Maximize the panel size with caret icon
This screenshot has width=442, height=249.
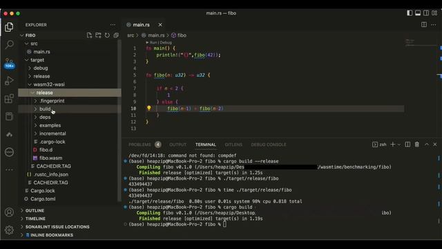(x=427, y=145)
